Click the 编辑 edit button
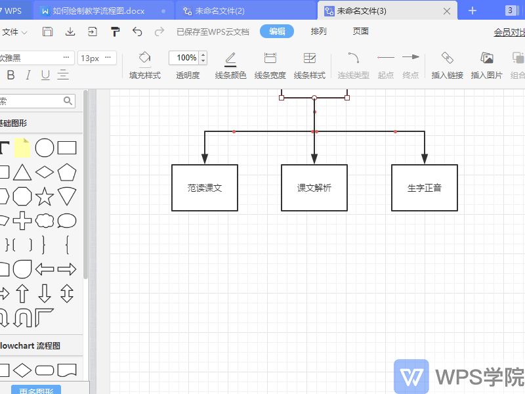Viewport: 525px width, 394px height. coord(276,30)
